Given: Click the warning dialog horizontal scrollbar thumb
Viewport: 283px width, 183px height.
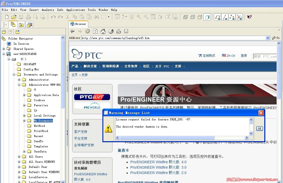Looking at the screenshot, I should tap(167, 138).
